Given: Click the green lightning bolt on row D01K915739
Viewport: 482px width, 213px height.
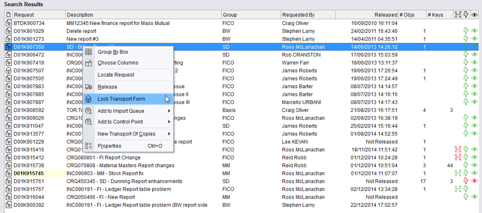Looking at the screenshot, I should coord(466,165).
